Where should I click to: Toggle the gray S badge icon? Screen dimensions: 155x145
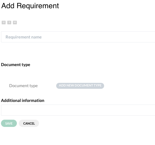click(9, 22)
